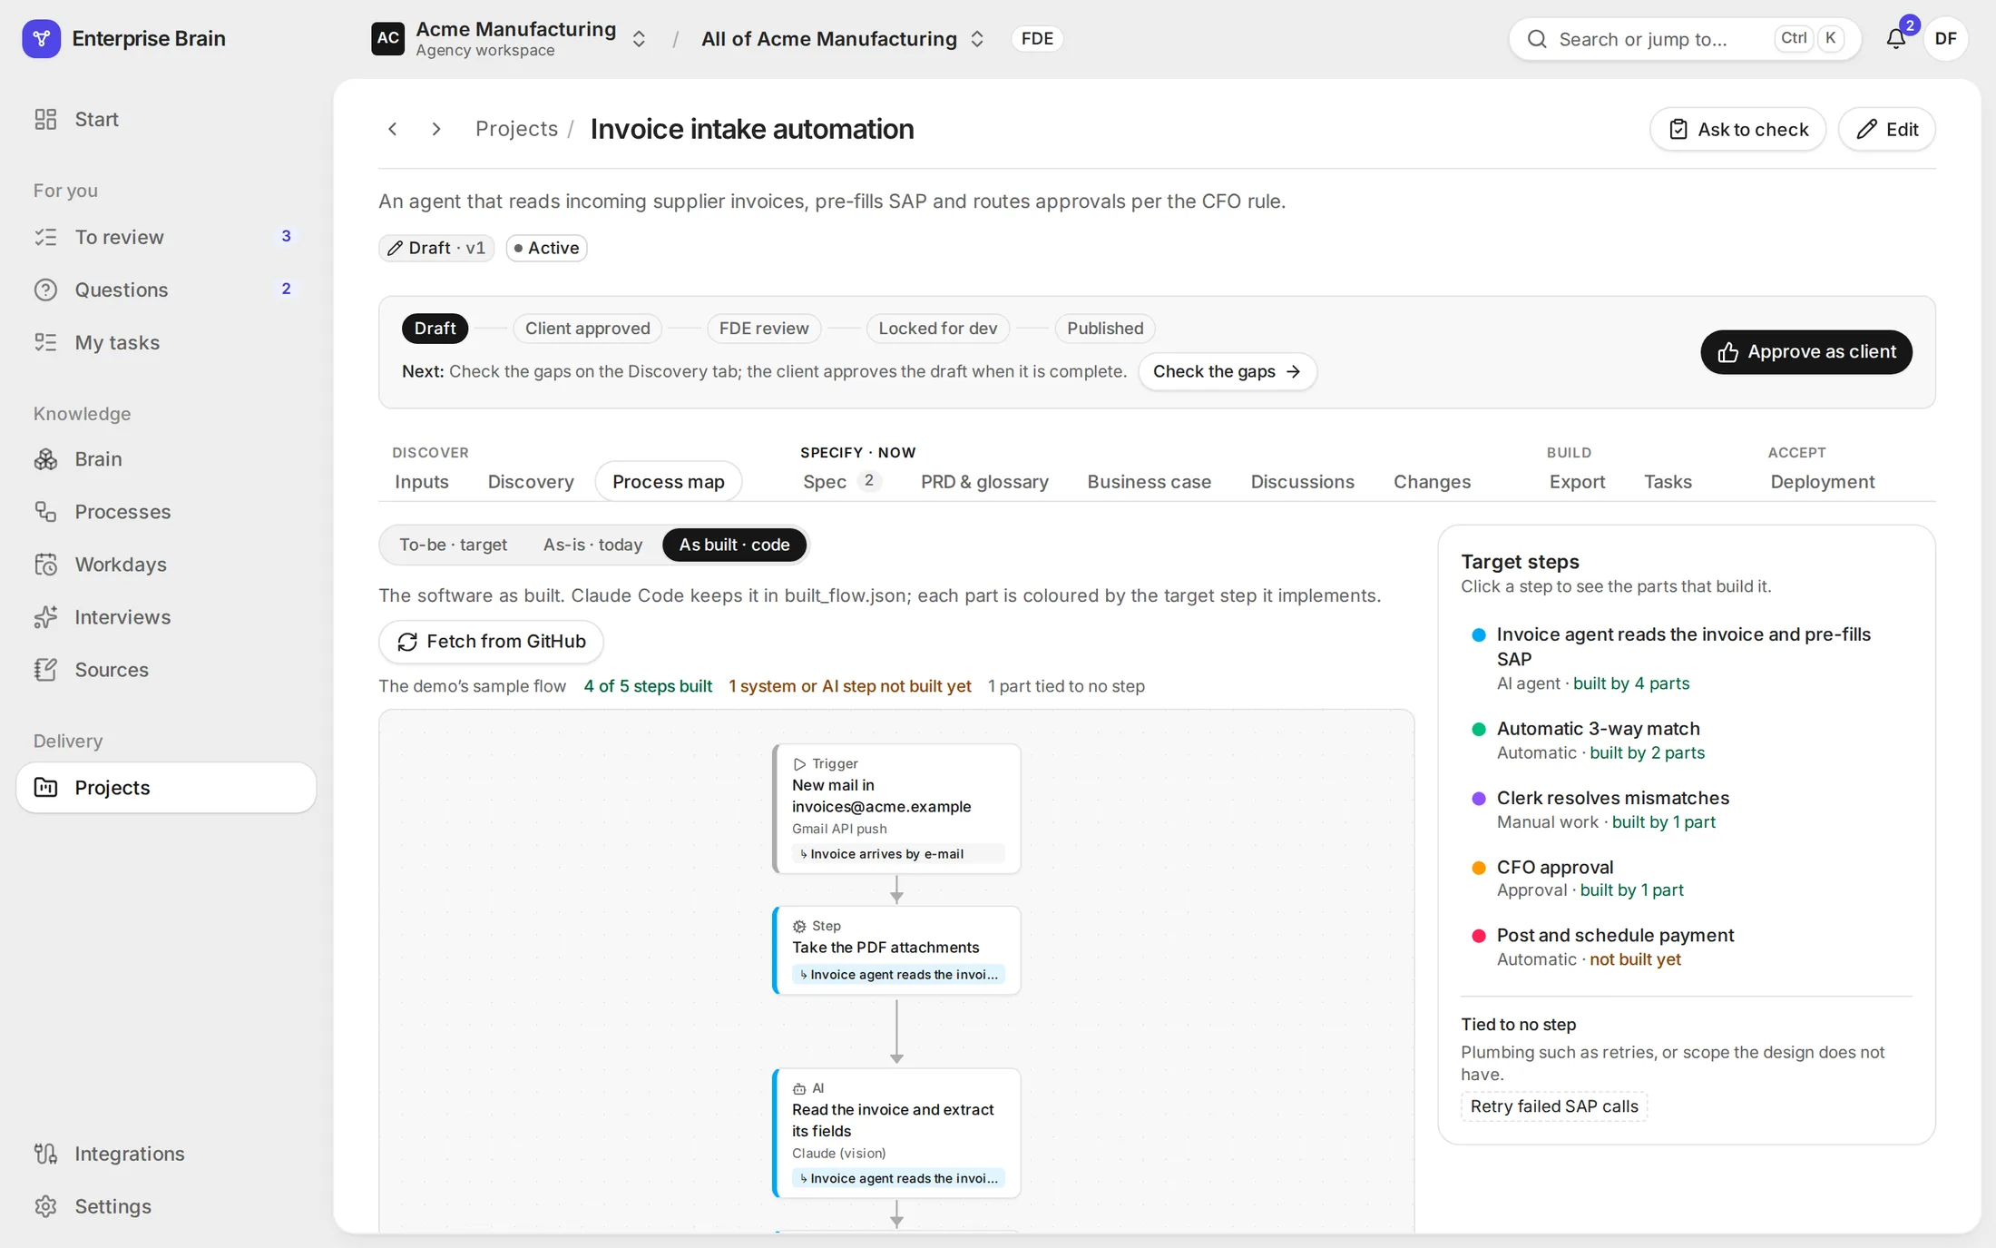Open Projects in the sidebar
Screen dimensions: 1996x1248
tap(166, 787)
